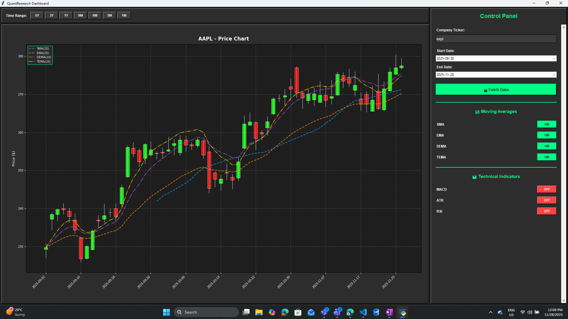Screen dimensions: 568x319
Task: Select the 5Y time range
Action: tap(37, 15)
